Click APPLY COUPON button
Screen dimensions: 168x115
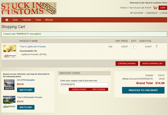pyautogui.click(x=99, y=89)
